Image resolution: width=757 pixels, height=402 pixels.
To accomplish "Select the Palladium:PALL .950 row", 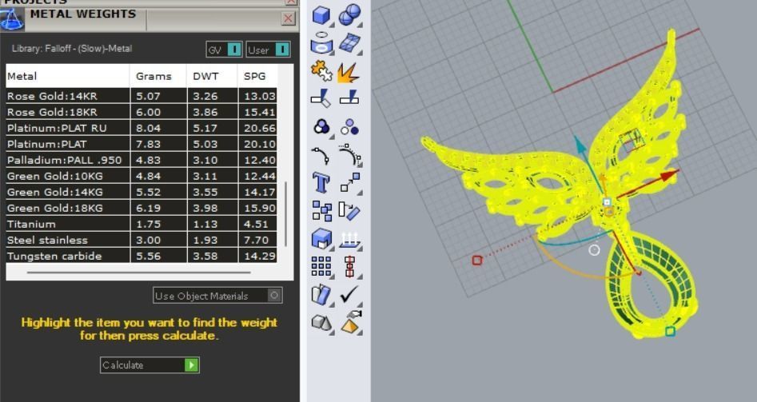I will coord(141,160).
